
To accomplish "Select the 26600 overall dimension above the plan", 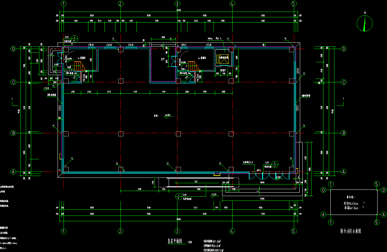I will coord(179,11).
